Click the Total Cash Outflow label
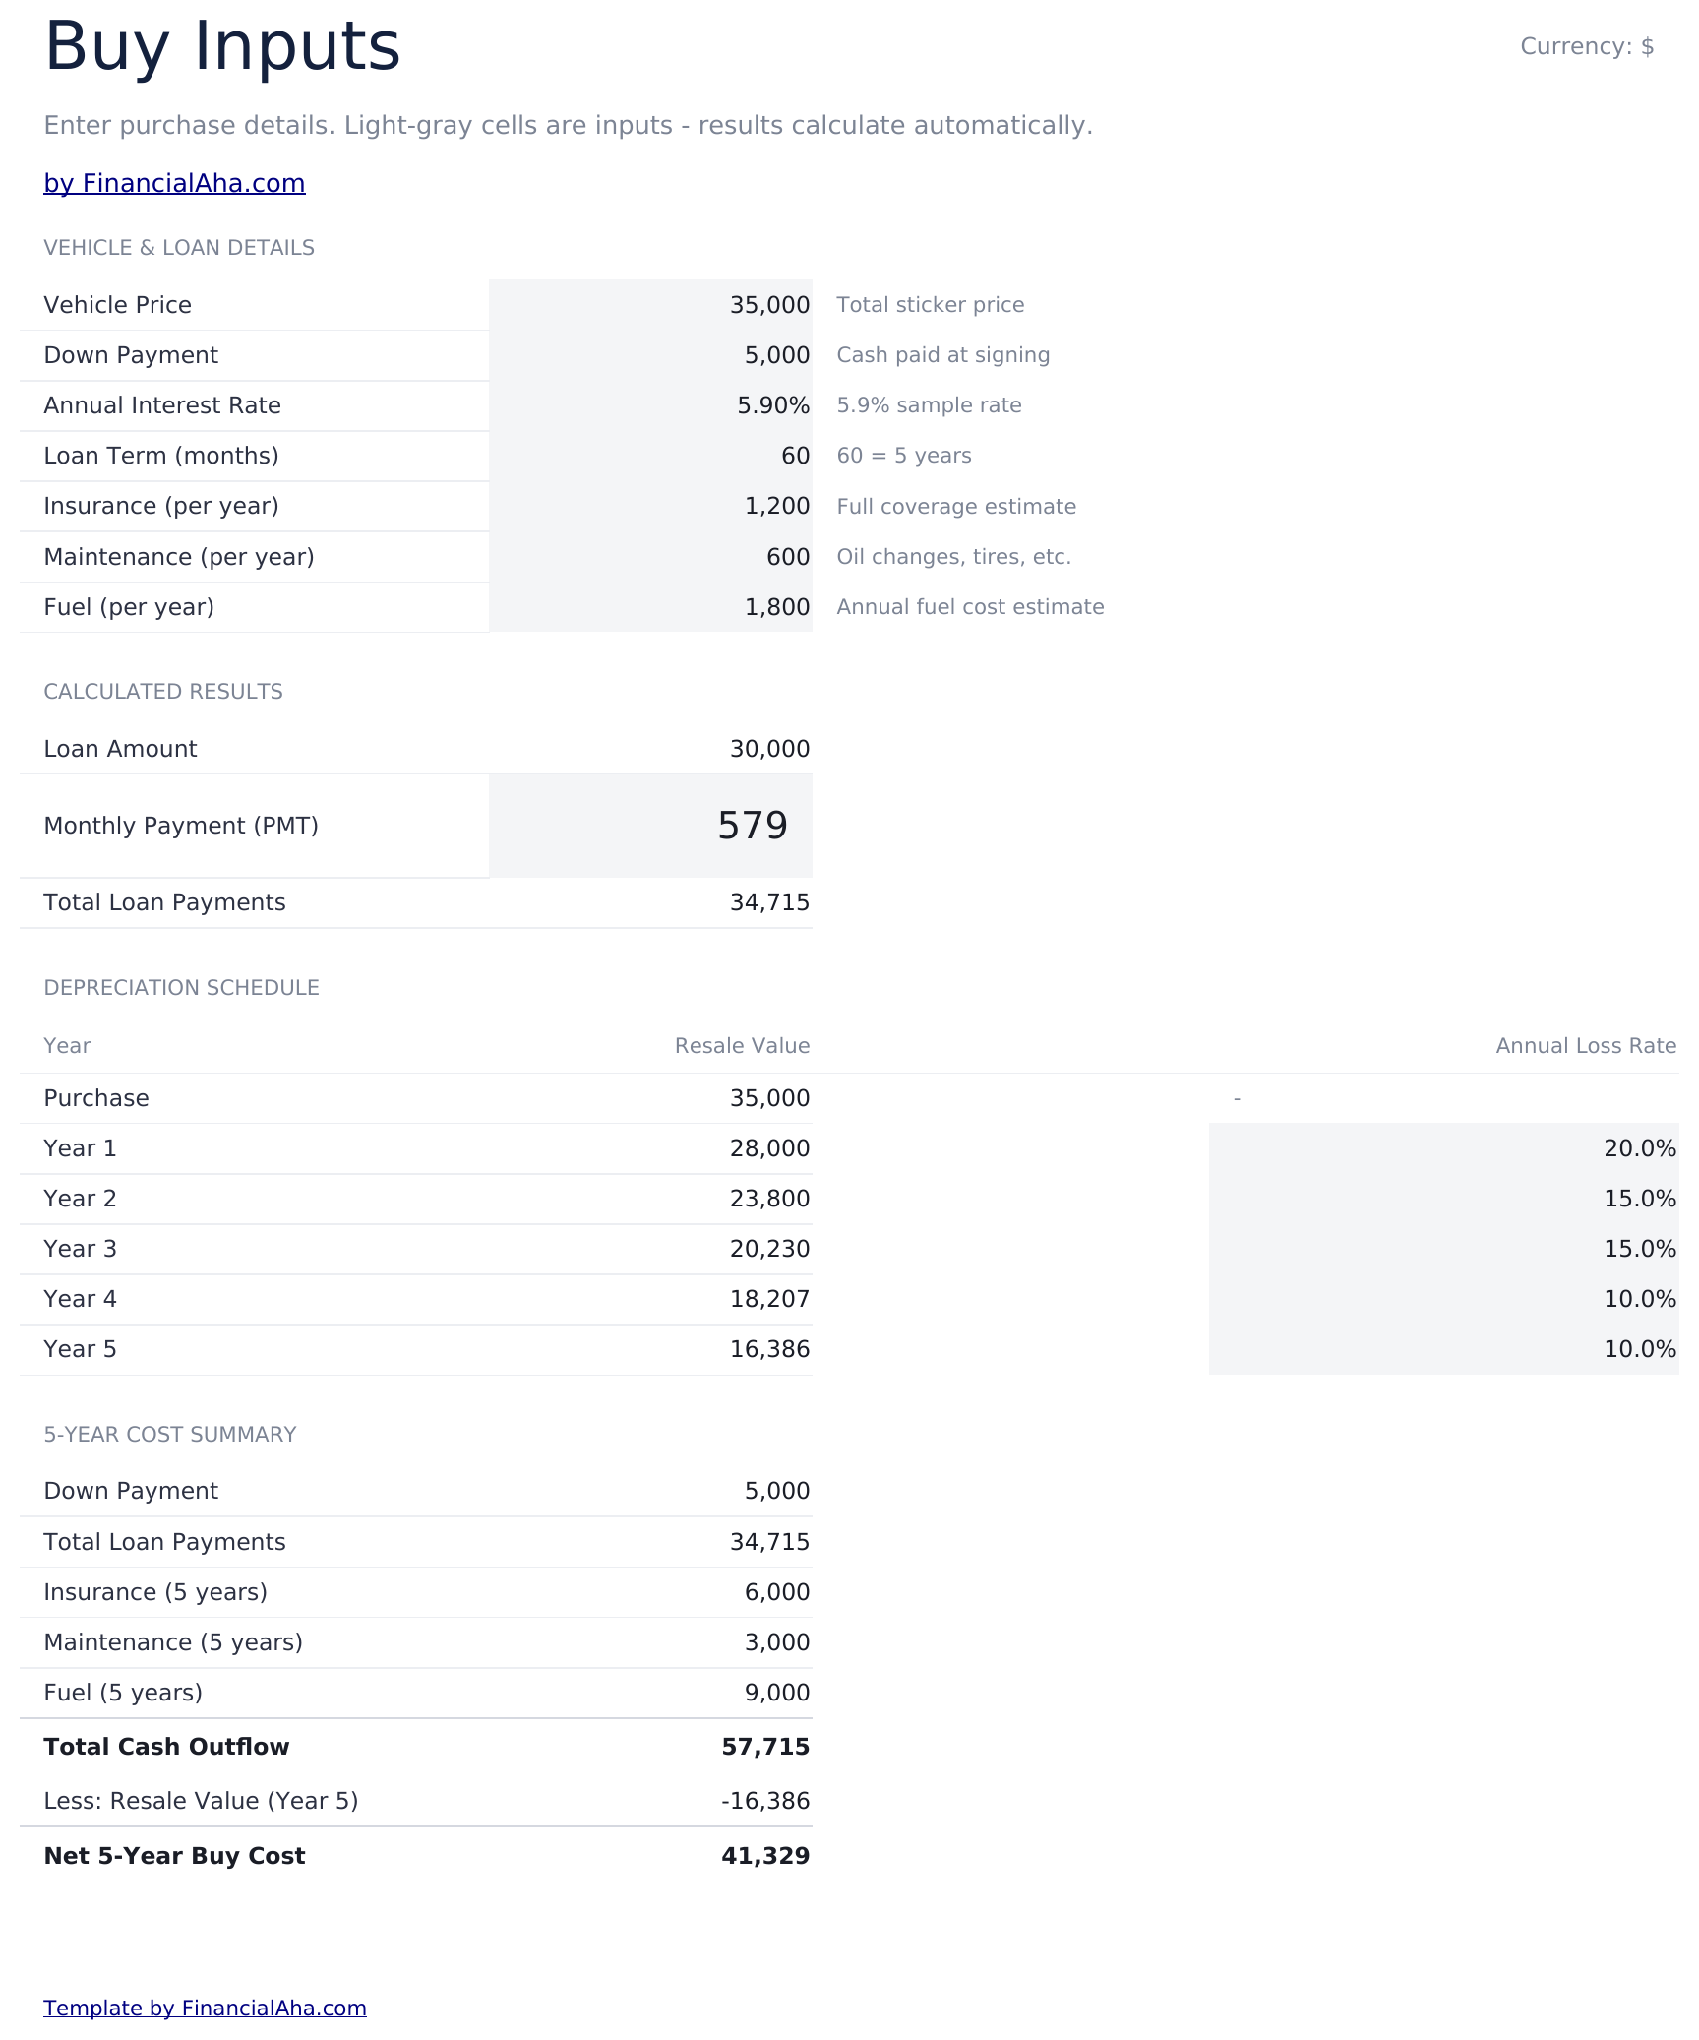The width and height of the screenshot is (1699, 2040). pos(166,1747)
